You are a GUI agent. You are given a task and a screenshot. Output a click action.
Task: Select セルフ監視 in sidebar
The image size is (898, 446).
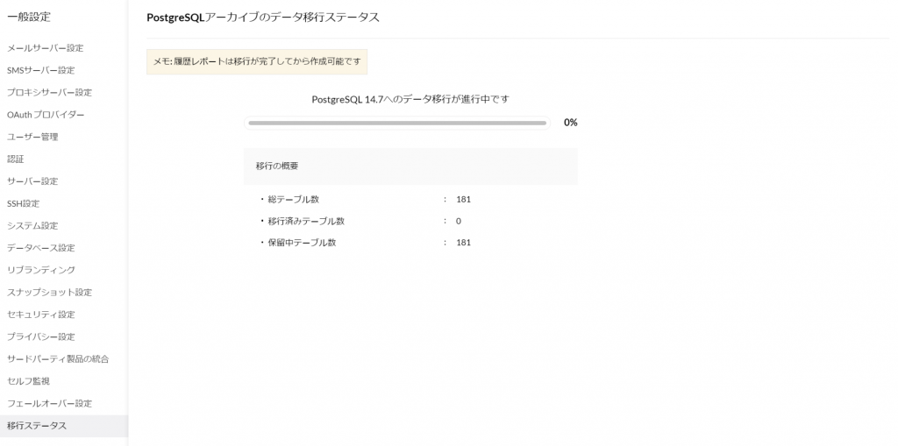(x=28, y=381)
